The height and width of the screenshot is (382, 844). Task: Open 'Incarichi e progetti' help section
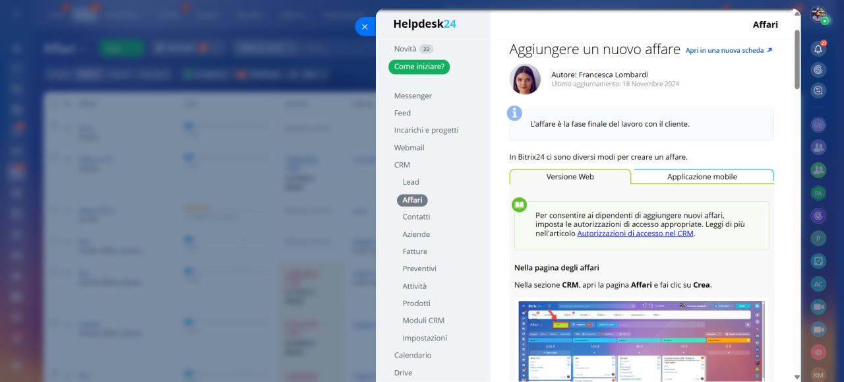pyautogui.click(x=426, y=130)
